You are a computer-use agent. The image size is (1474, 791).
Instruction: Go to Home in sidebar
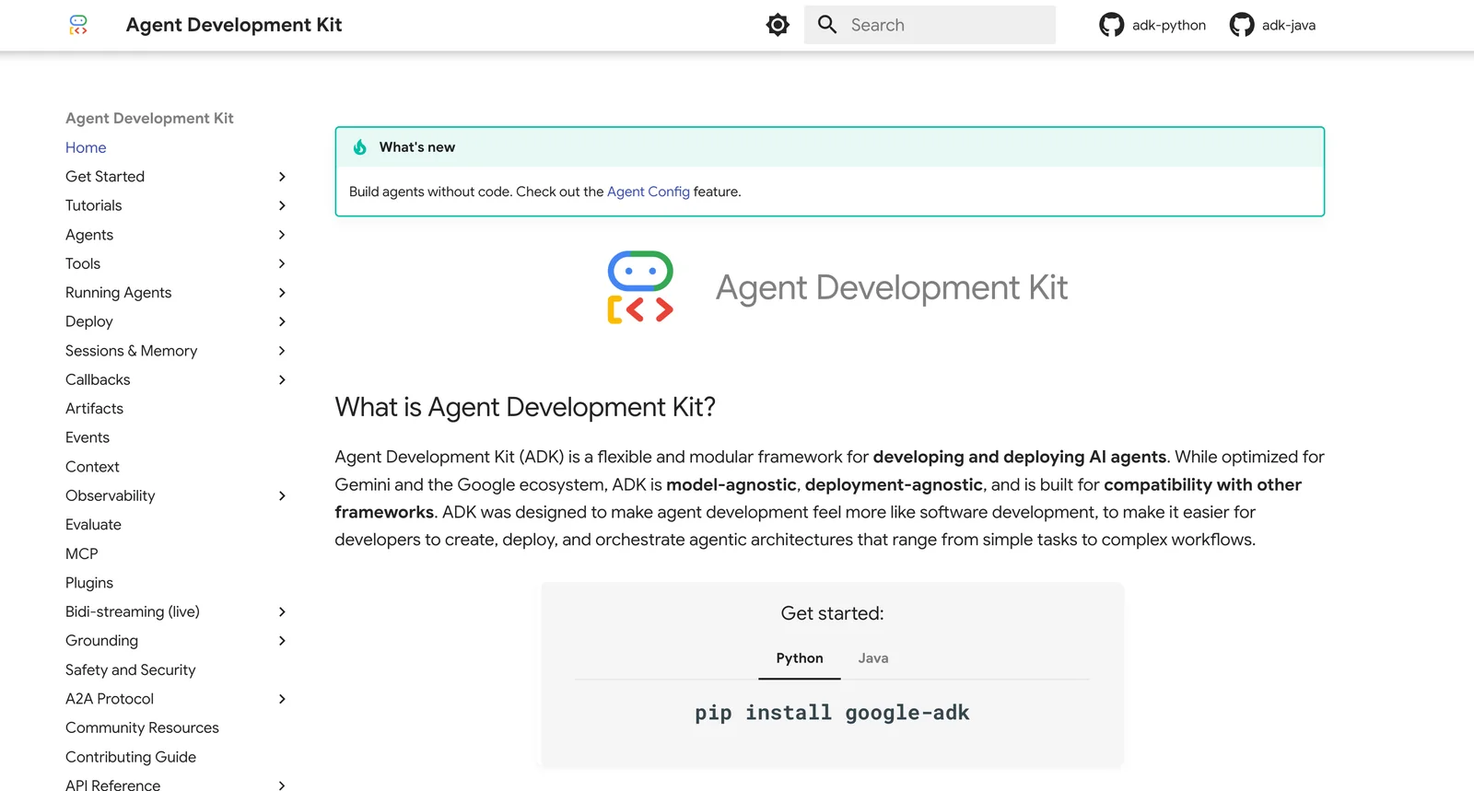point(86,147)
